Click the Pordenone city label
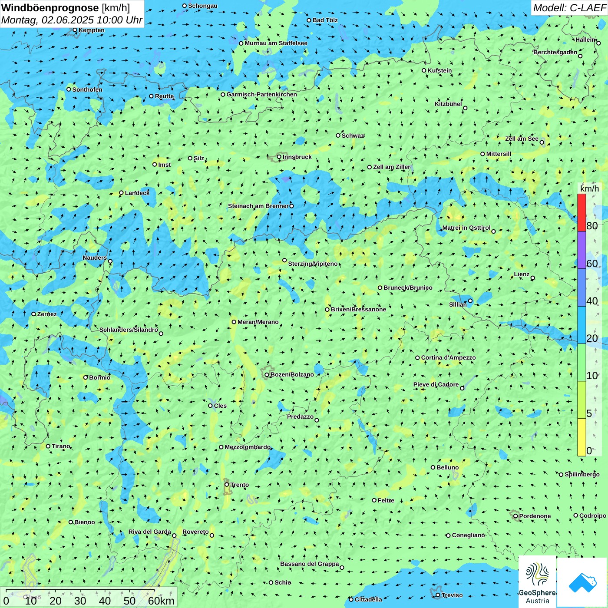Viewport: 608px width, 608px height. click(x=535, y=516)
